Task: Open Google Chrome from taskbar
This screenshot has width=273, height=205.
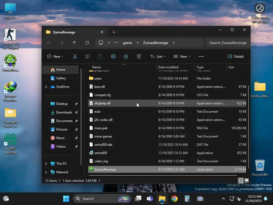Action: point(174,199)
